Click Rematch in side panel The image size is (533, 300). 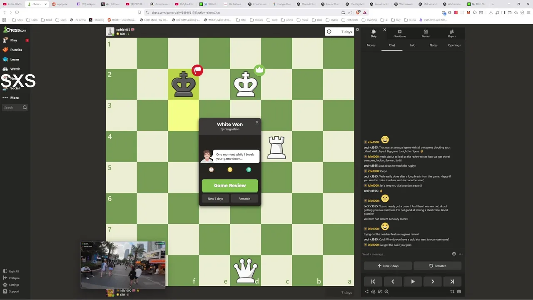pyautogui.click(x=438, y=266)
